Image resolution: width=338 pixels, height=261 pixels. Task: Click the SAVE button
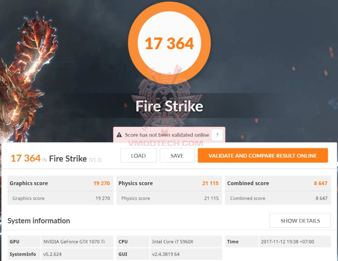(x=177, y=156)
